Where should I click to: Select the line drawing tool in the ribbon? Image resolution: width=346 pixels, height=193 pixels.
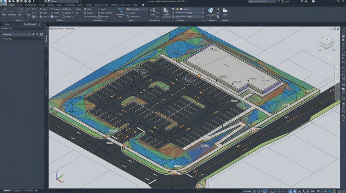[4, 12]
